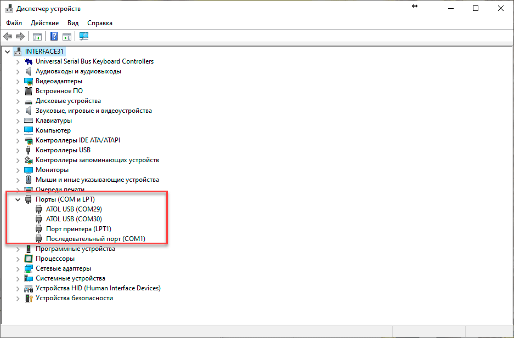Viewport: 514px width, 338px height.
Task: Click the Сетевые адаптеры network icon
Action: click(29, 268)
